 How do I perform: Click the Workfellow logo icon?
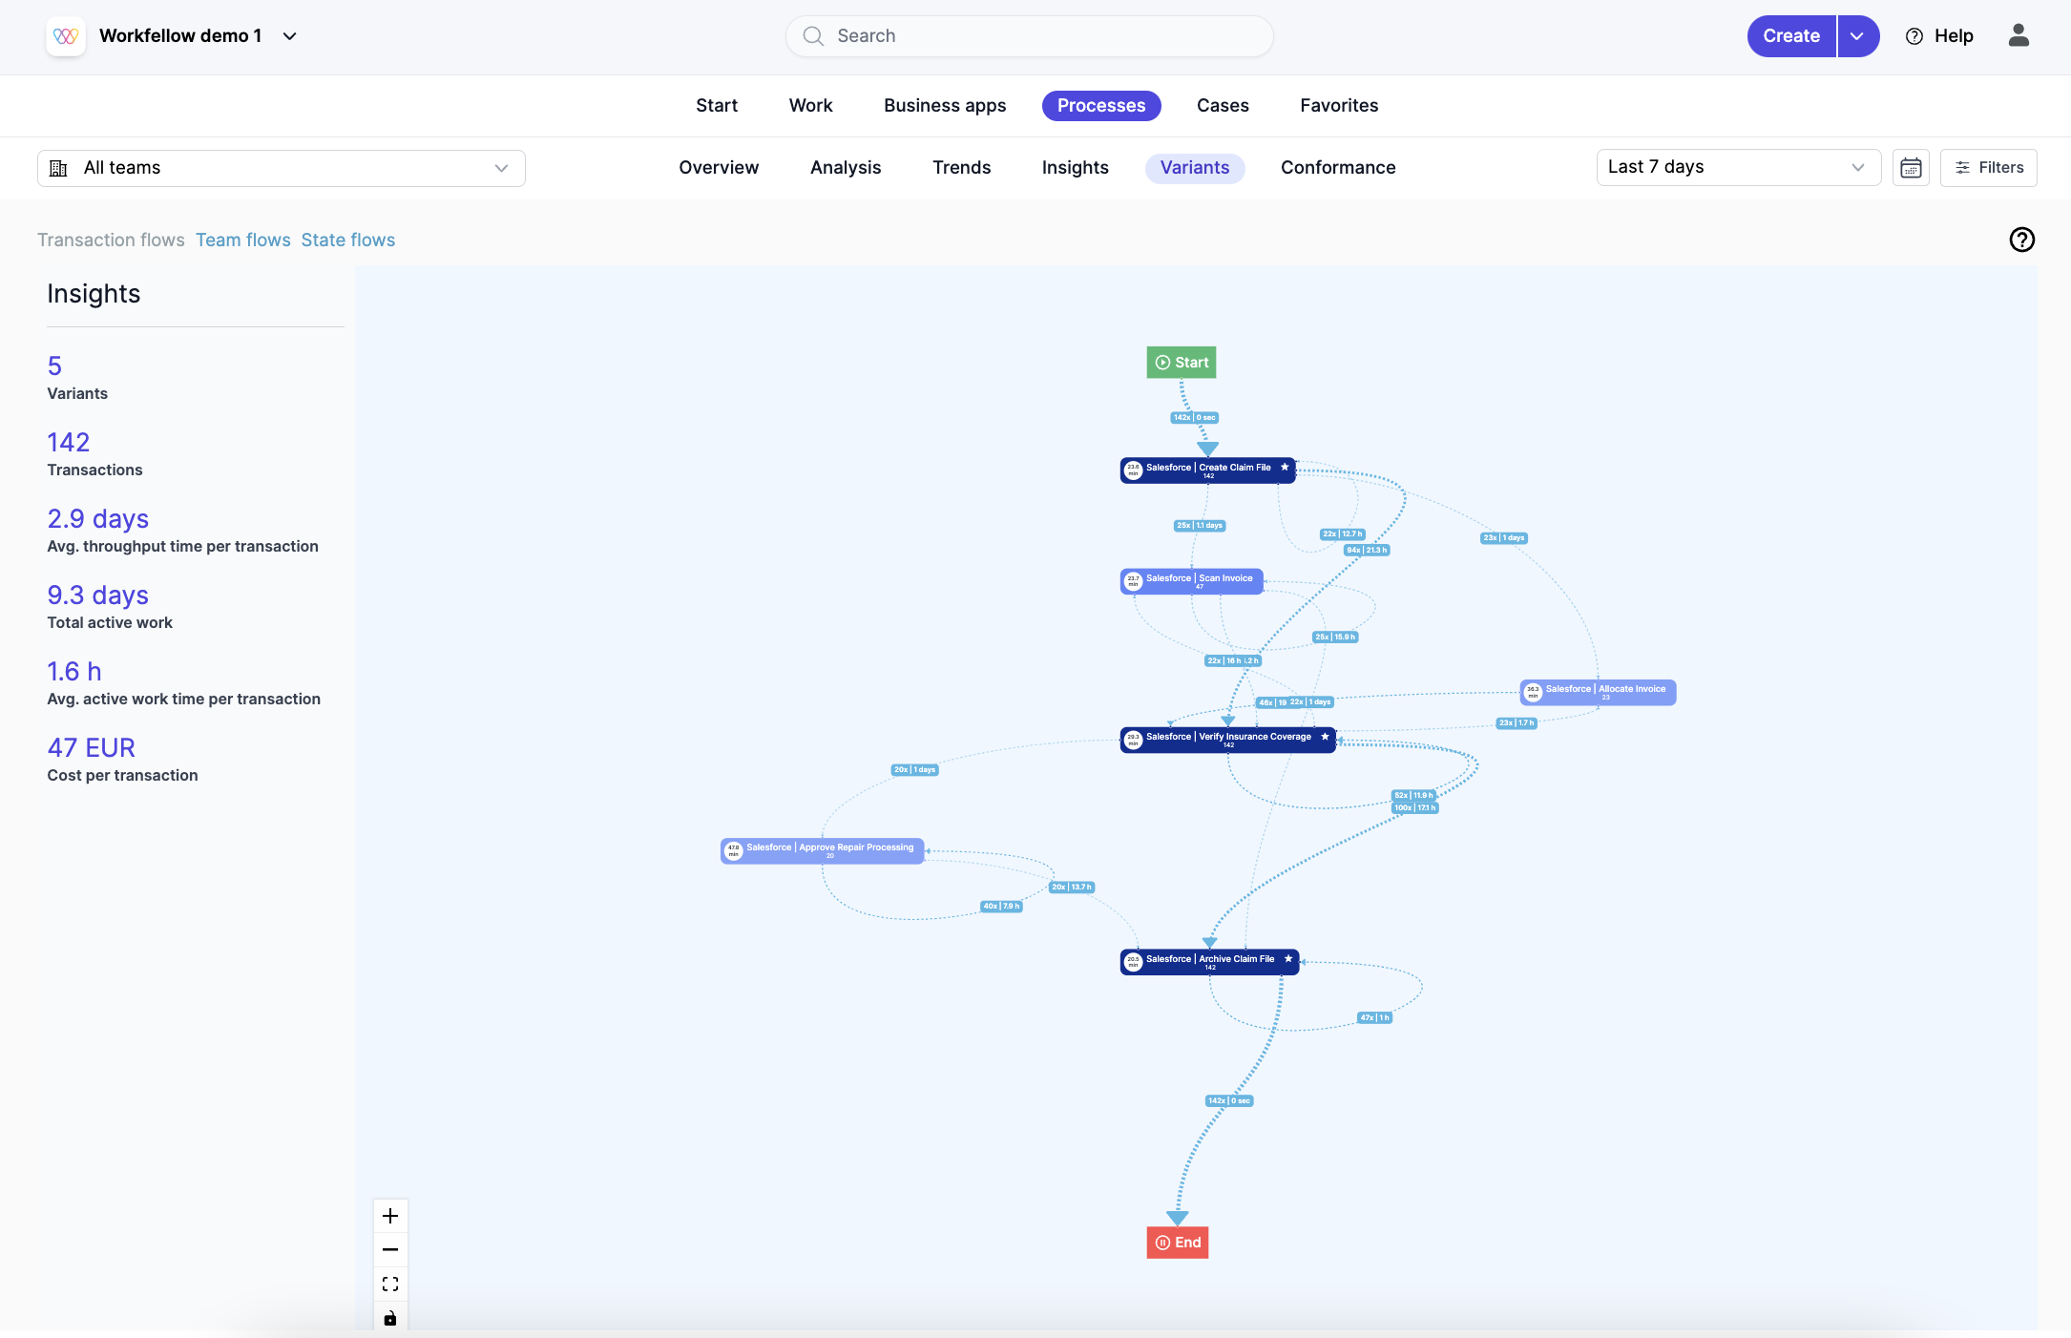pos(66,36)
